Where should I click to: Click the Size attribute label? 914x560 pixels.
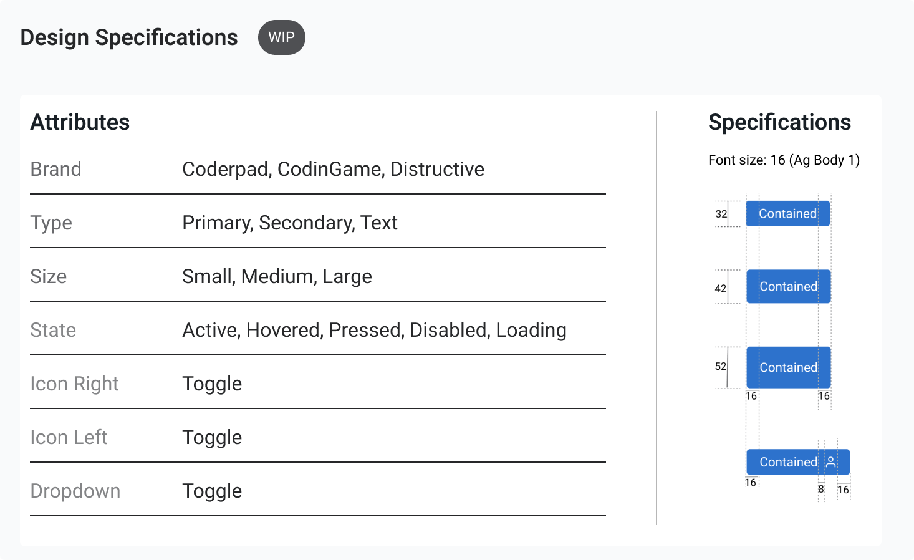click(x=49, y=276)
